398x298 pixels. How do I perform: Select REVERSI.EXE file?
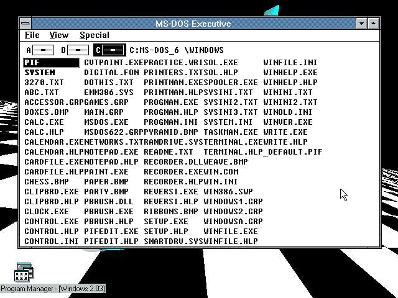pos(171,192)
